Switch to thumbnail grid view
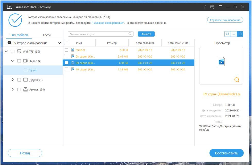 point(228,34)
